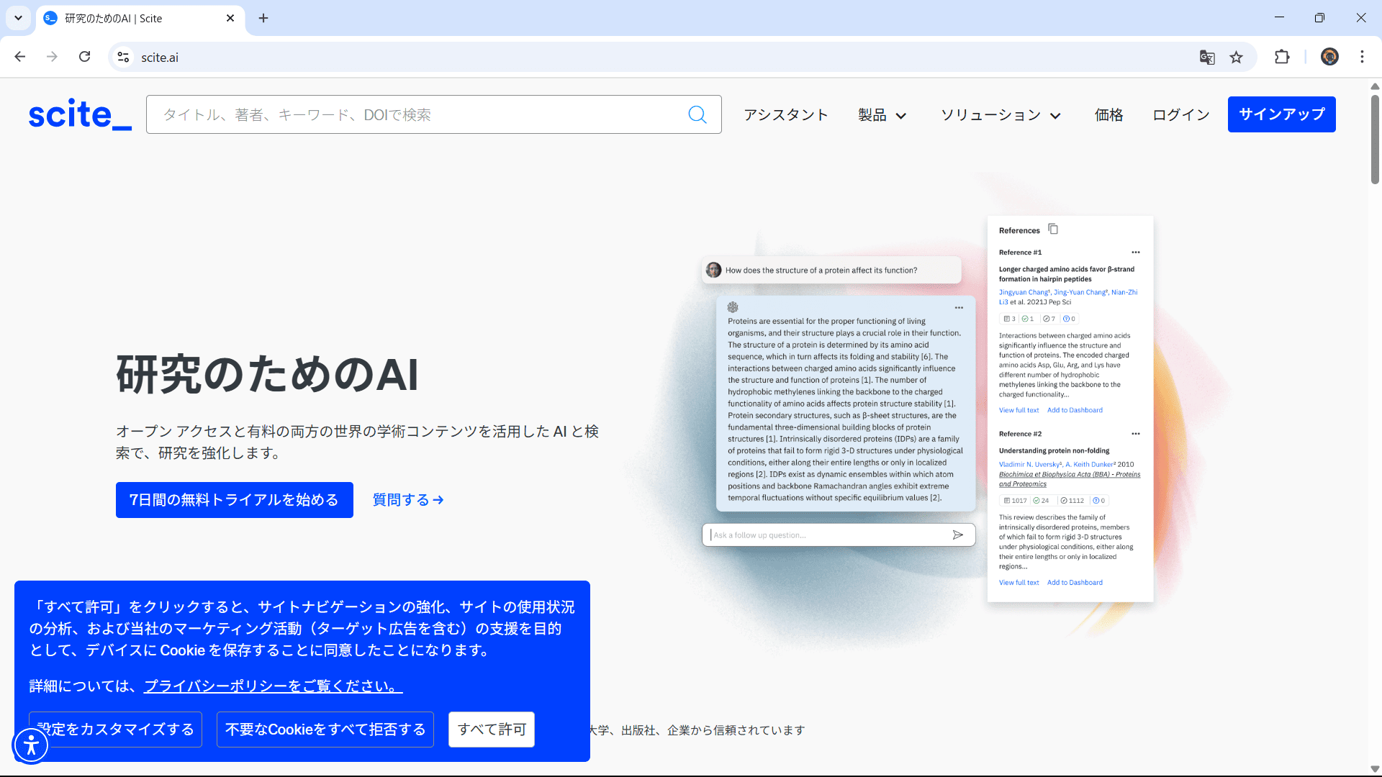The image size is (1382, 777).
Task: Open the browser extensions puzzle icon
Action: point(1282,58)
